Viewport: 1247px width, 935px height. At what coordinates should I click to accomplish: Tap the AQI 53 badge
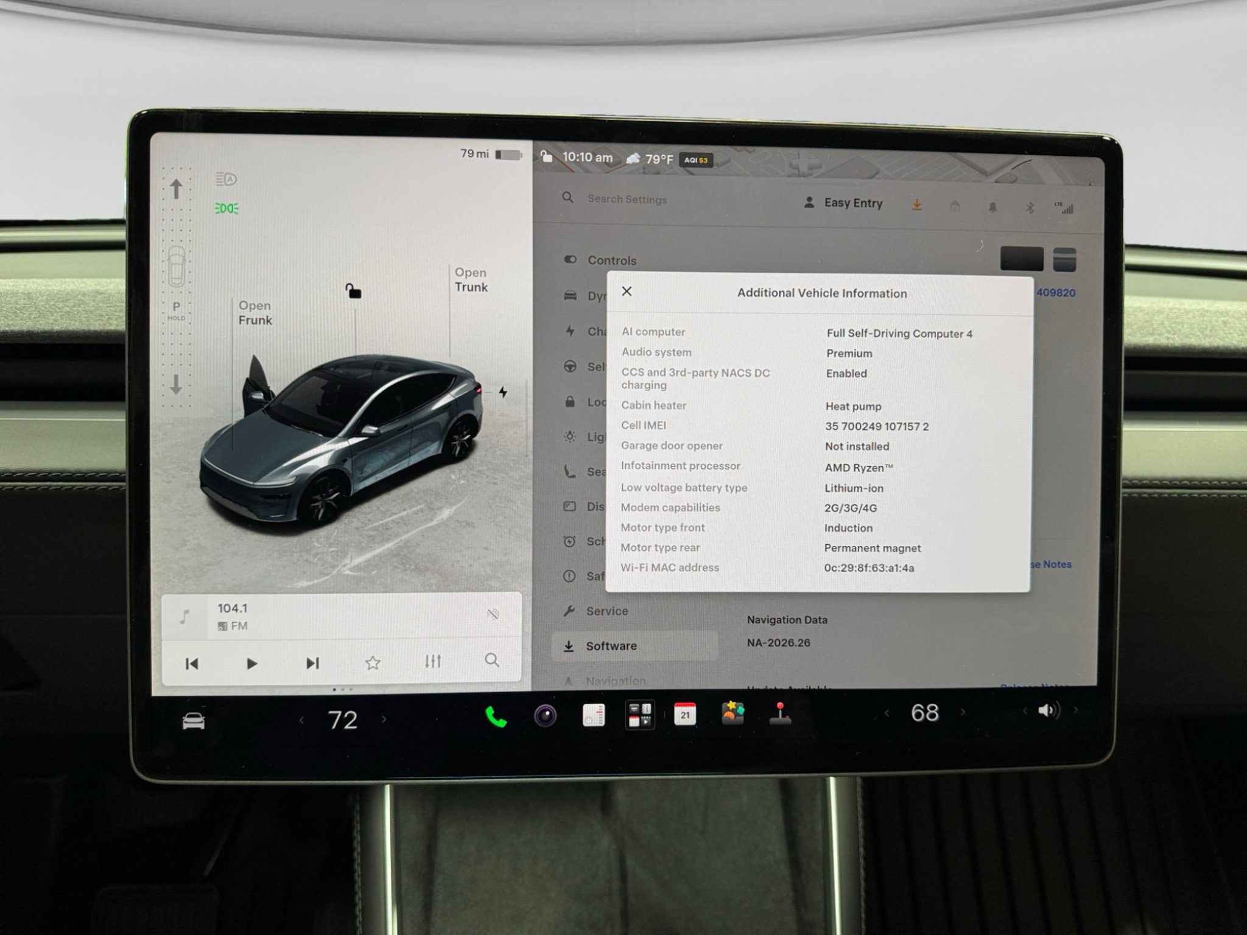coord(696,160)
